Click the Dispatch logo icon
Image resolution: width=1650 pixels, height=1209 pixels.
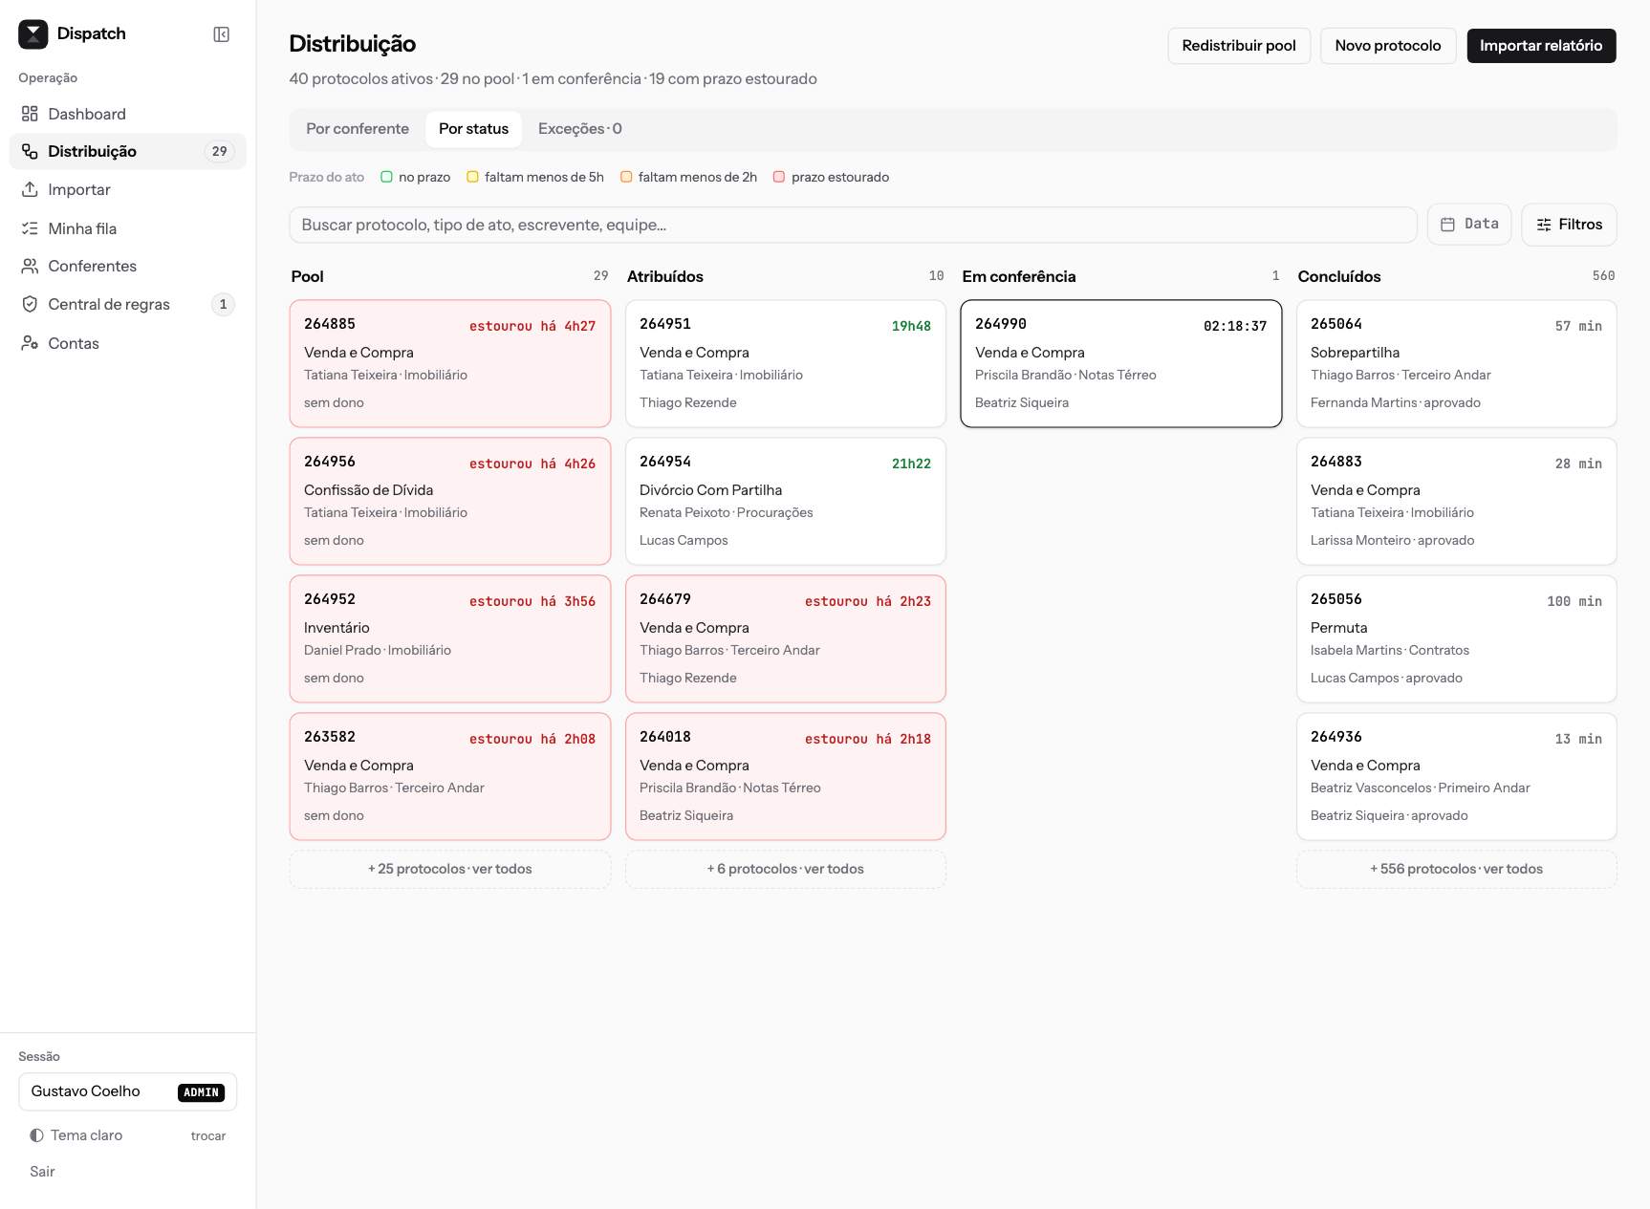(x=33, y=34)
